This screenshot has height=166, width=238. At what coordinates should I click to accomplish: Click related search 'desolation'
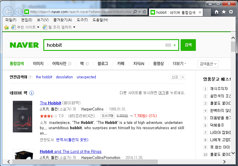(64, 77)
